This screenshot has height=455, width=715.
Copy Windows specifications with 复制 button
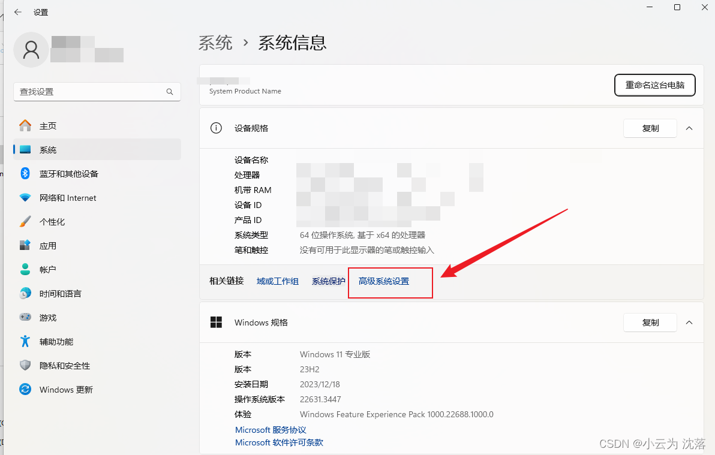[650, 323]
